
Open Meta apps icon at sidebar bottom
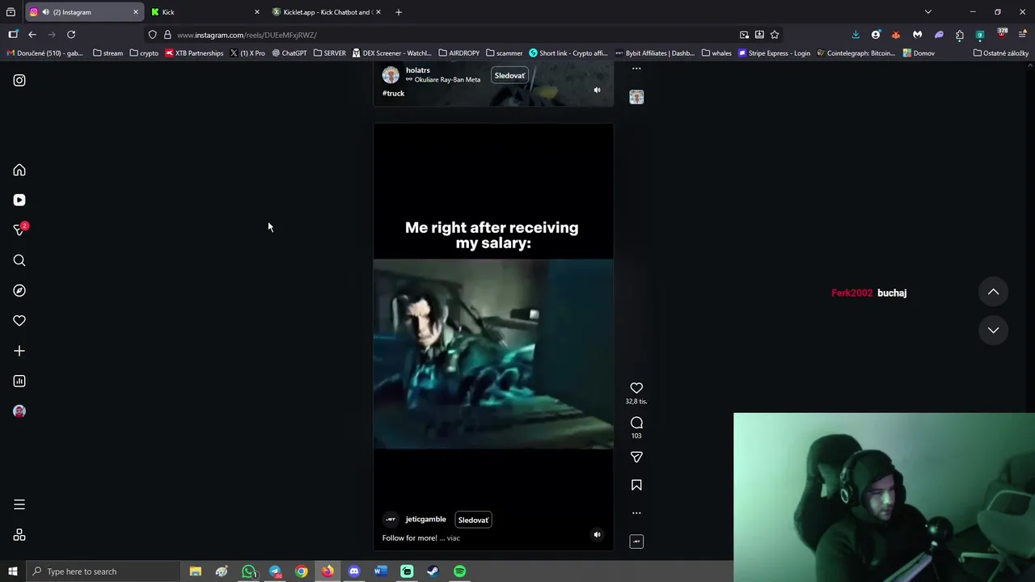tap(19, 535)
